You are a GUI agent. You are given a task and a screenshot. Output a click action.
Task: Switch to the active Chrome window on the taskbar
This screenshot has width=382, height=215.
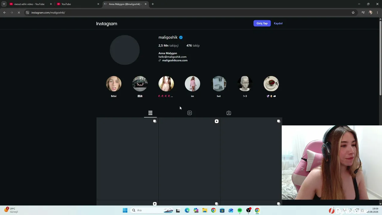click(x=257, y=210)
